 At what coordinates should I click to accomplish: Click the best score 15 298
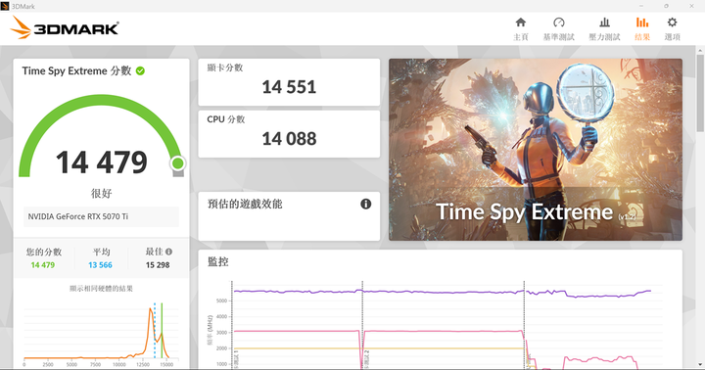pyautogui.click(x=158, y=265)
